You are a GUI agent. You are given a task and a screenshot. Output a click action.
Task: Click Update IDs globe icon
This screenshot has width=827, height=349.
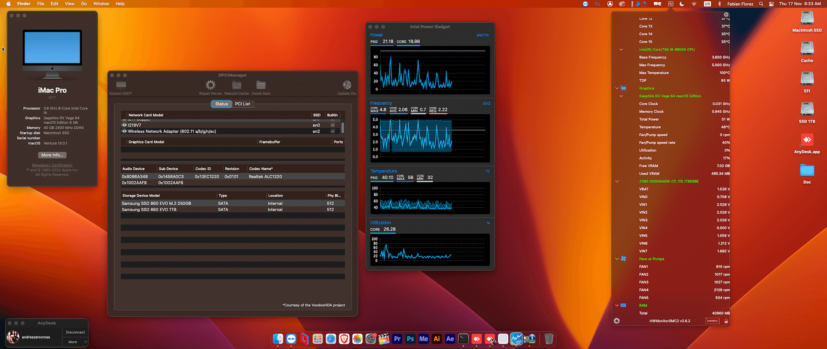[347, 85]
